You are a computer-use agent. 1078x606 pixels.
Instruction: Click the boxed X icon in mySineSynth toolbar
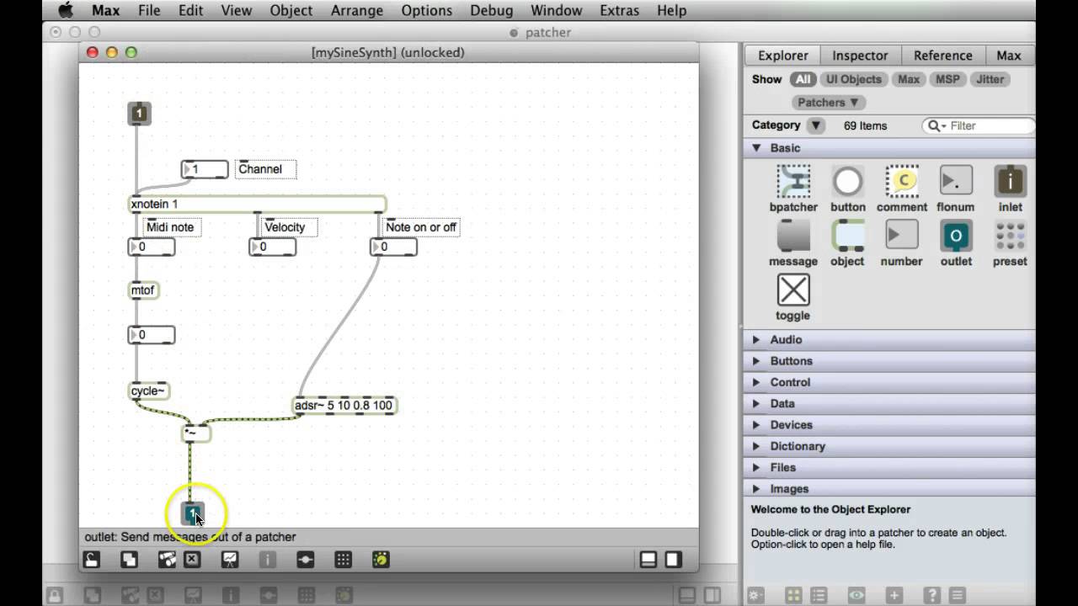click(x=192, y=560)
